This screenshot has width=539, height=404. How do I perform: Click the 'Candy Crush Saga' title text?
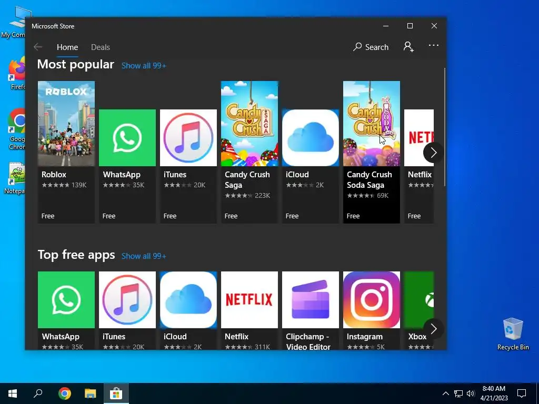(247, 180)
